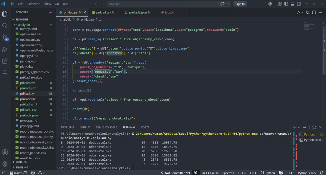Click the main* branch indicator
This screenshot has width=326, height=175.
pos(15,173)
